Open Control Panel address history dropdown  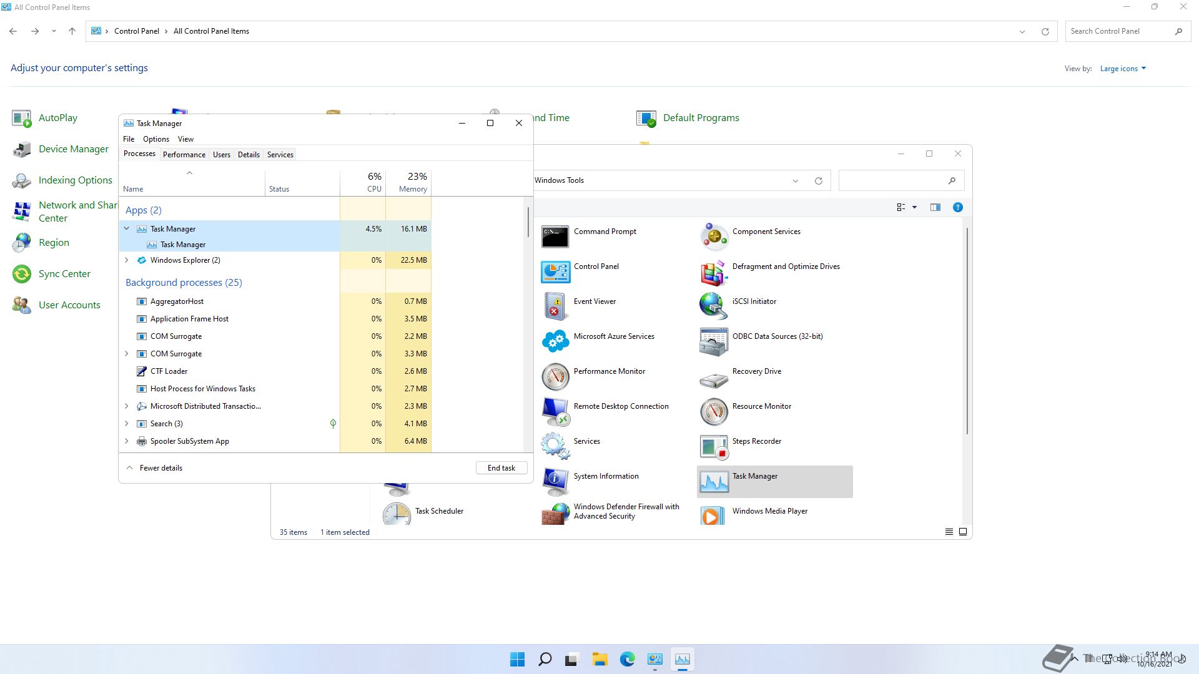tap(1022, 31)
